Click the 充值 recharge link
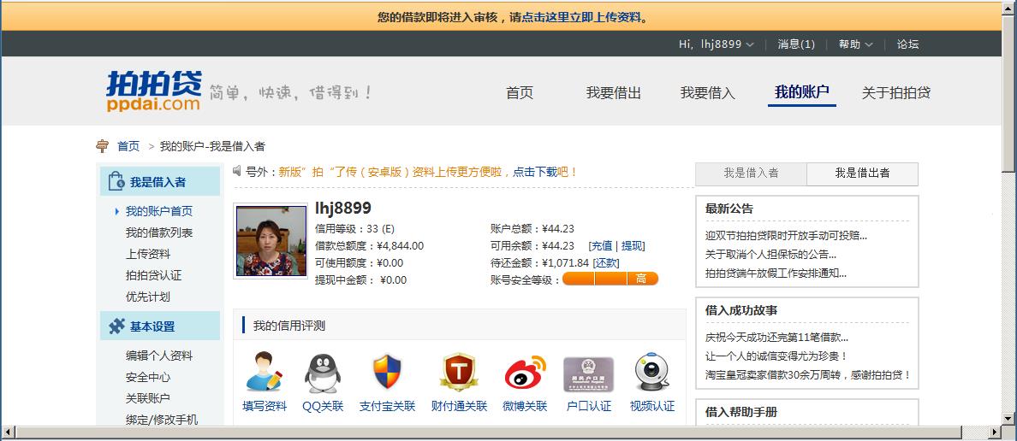Screen dimensions: 1017x441 [x=601, y=246]
